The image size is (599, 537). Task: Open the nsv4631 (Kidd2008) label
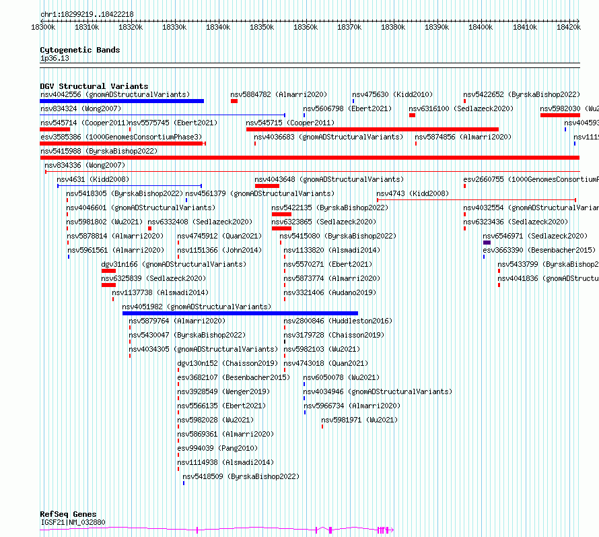[93, 179]
